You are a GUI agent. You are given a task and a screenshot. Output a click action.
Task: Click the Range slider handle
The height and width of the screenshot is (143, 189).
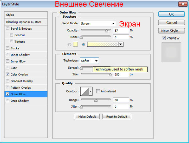(96, 100)
